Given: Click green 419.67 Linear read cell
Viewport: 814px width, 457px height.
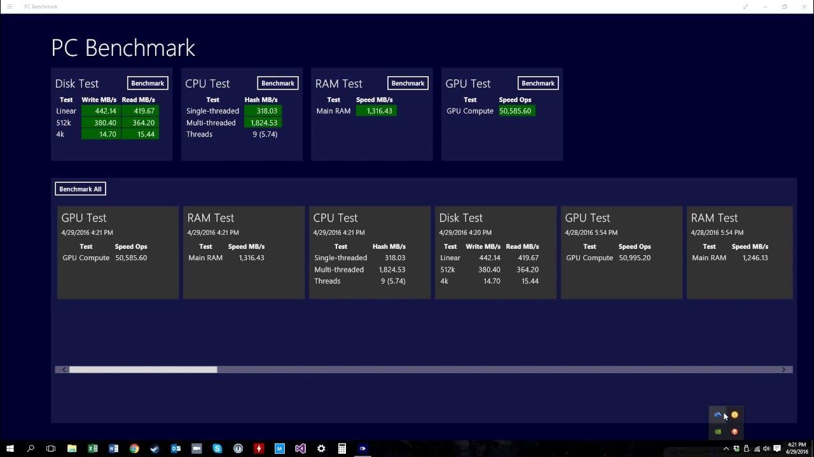Looking at the screenshot, I should click(x=140, y=111).
